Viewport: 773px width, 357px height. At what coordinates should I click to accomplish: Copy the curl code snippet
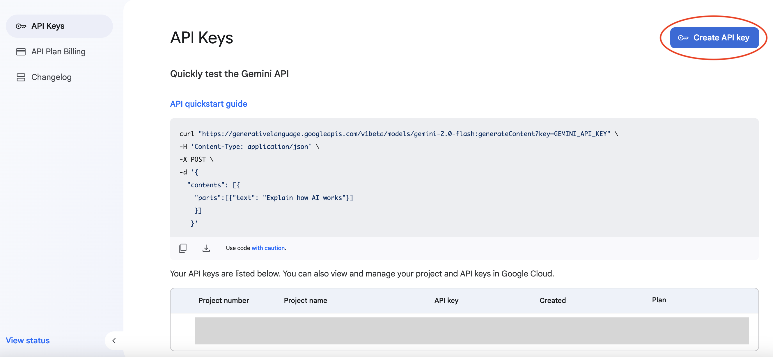pos(182,248)
